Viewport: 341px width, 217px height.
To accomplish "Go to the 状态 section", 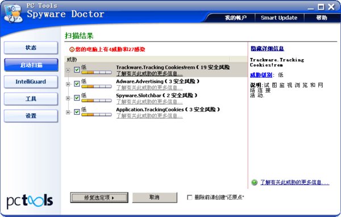I will pos(31,48).
